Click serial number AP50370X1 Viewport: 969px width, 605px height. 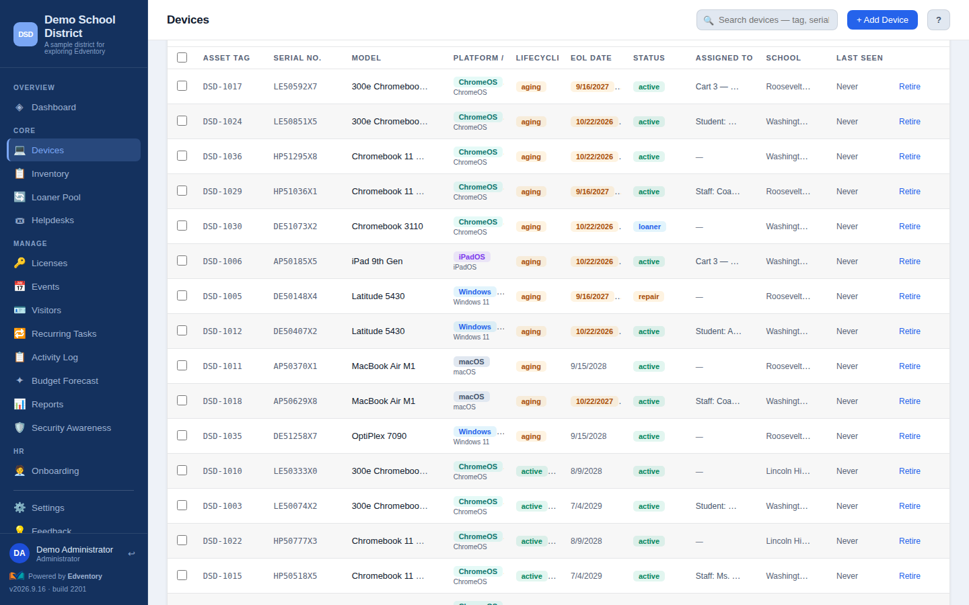[295, 366]
